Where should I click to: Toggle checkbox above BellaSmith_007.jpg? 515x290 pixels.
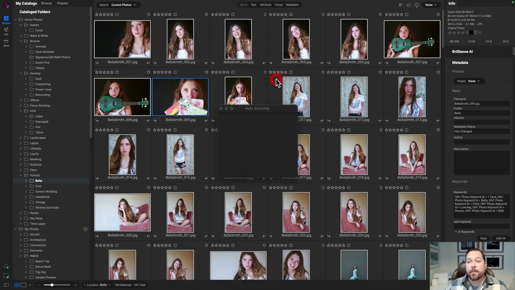tap(407, 14)
